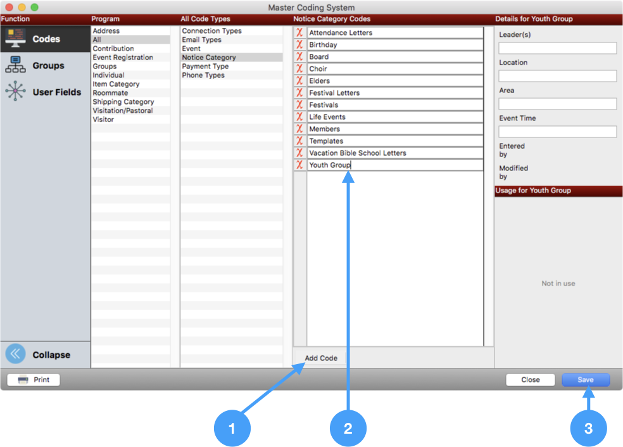623x447 pixels.
Task: Edit the Birthday code field
Action: coord(395,44)
